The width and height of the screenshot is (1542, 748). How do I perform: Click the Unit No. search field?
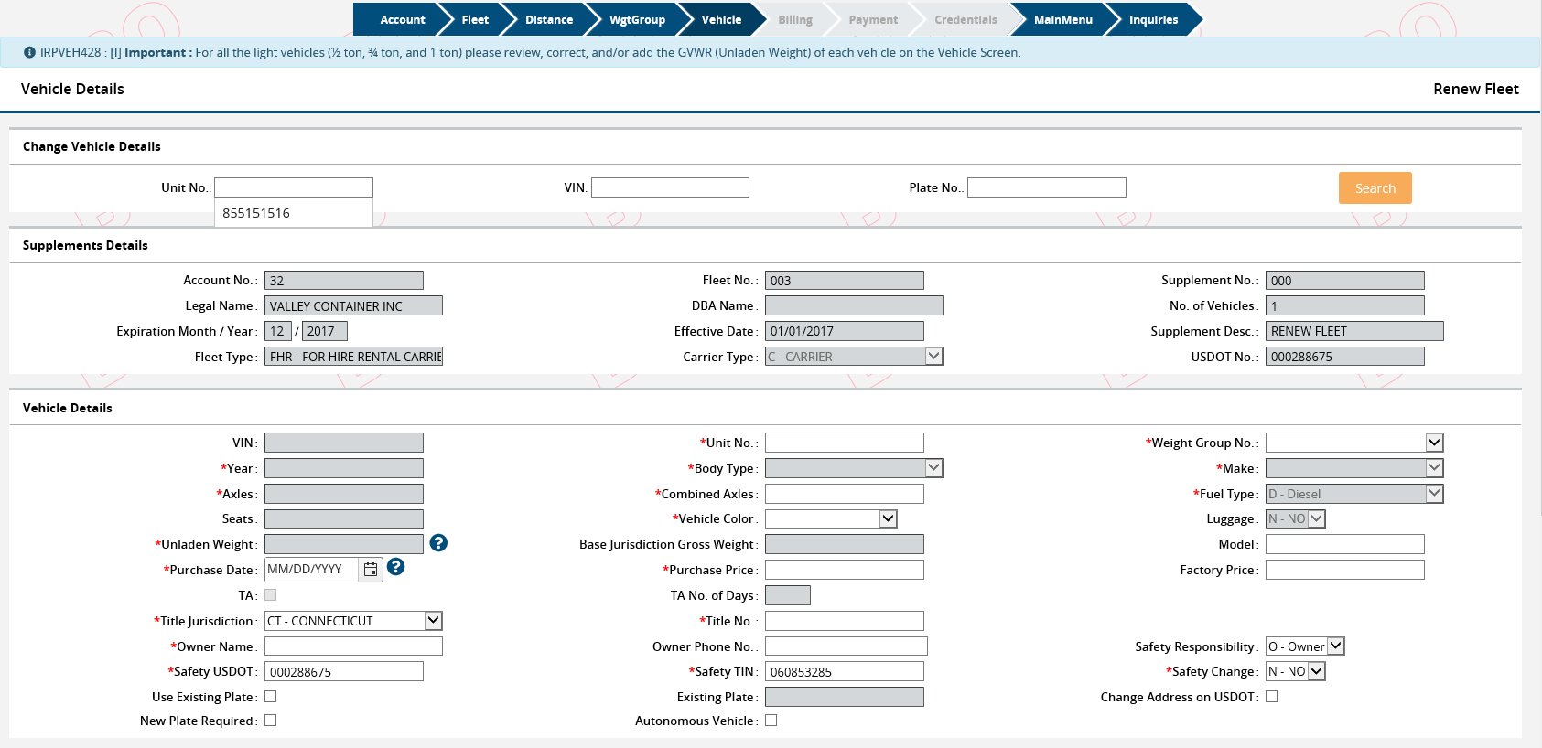pos(293,187)
